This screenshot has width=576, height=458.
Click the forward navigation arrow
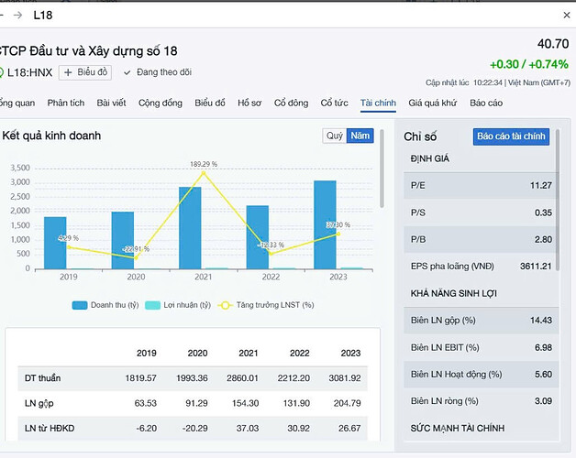point(17,16)
